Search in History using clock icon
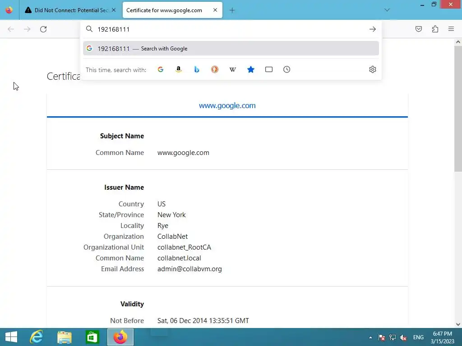 click(286, 69)
